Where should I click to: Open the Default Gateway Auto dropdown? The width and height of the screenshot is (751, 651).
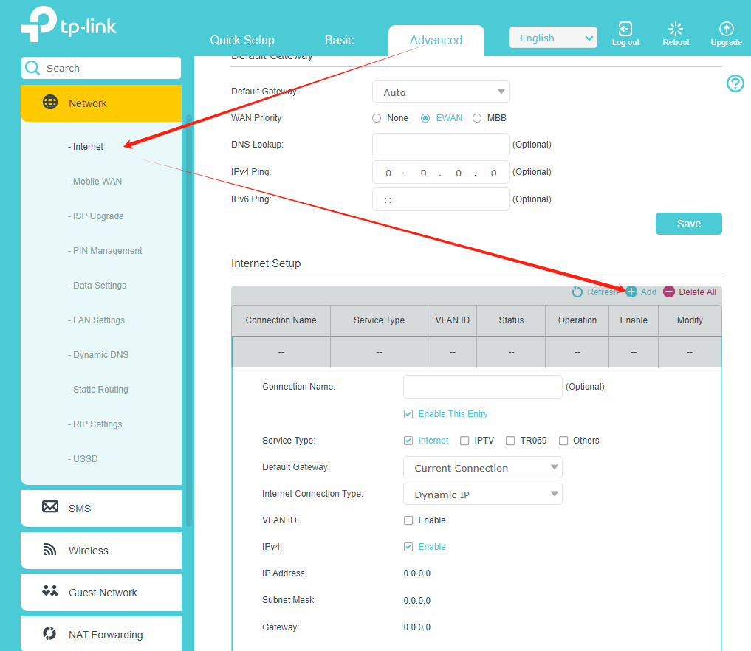click(440, 92)
